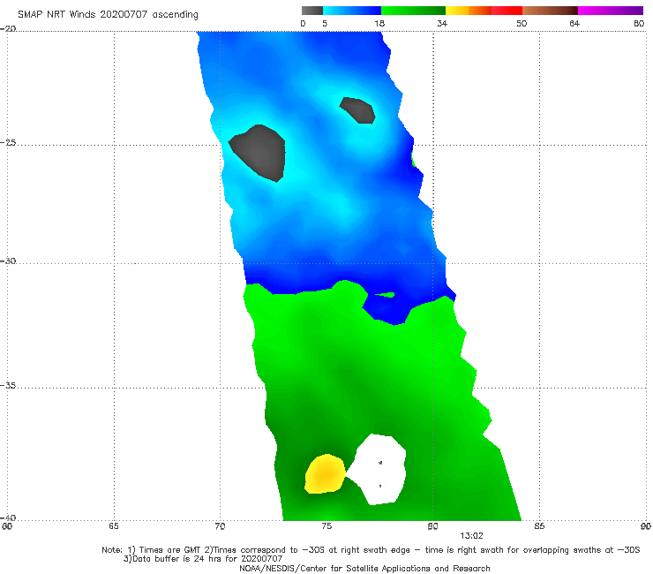
Task: Click the magenta-purple segment of the color bar
Action: [x=611, y=11]
